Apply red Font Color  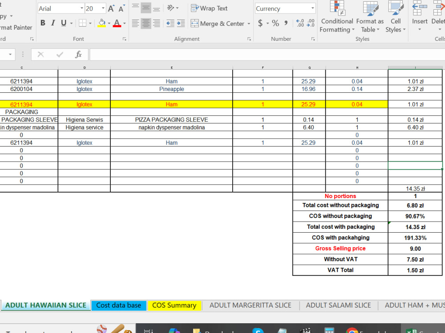pos(117,23)
